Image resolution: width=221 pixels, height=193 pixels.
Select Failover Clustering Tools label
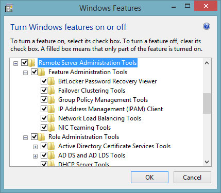click(x=92, y=91)
